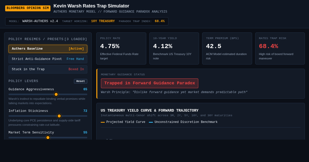Click the Paradox Trap Index 68.4% value
Viewport: 309px width, 162px height.
tap(160, 21)
